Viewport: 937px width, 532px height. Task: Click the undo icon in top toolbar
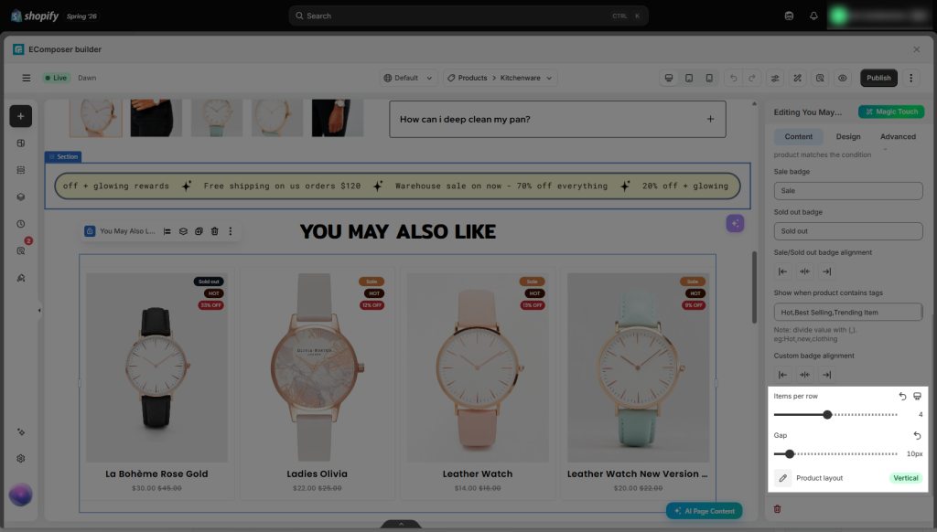click(733, 78)
